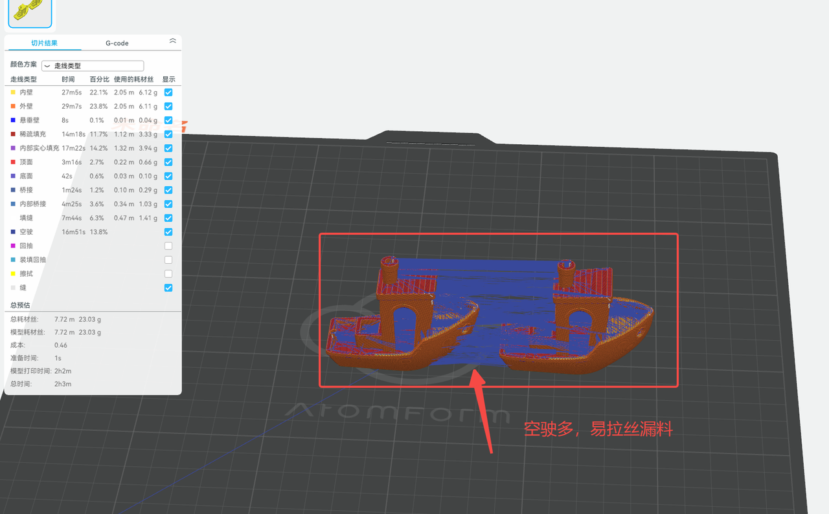Hide 外壁 lines via its checkbox
This screenshot has height=514, width=829.
coord(168,107)
